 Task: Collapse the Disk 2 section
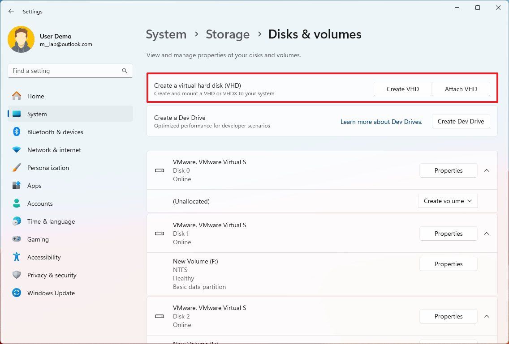tap(487, 316)
